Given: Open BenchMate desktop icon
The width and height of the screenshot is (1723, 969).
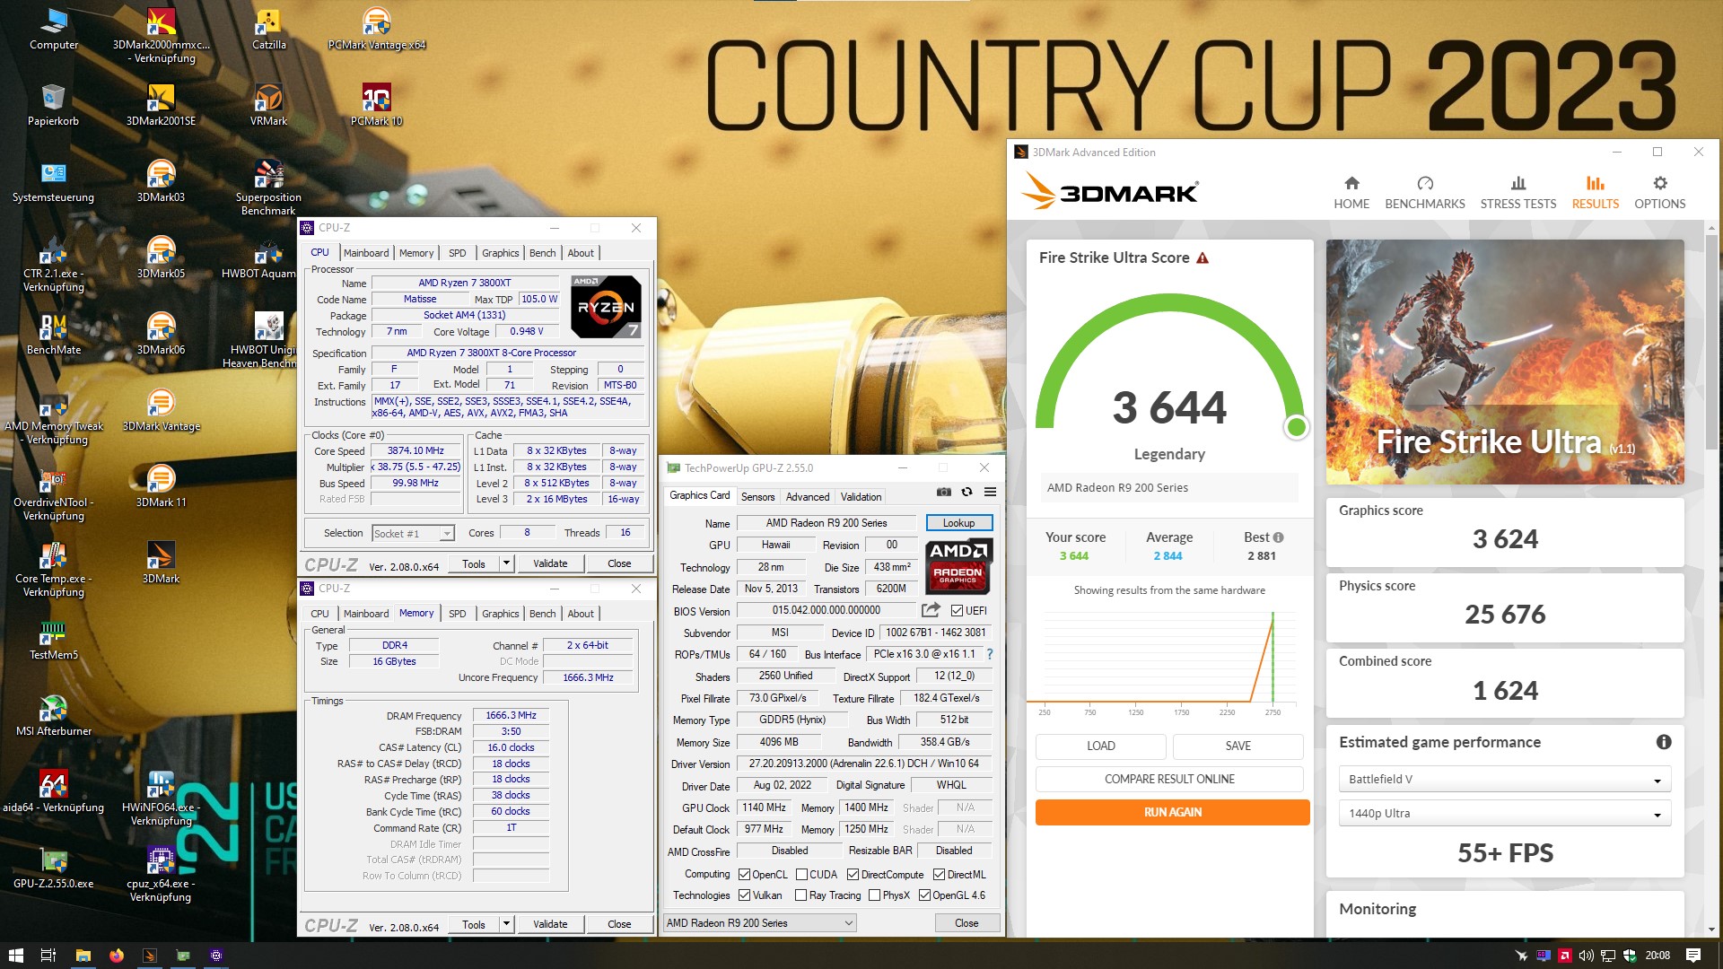Looking at the screenshot, I should [53, 334].
